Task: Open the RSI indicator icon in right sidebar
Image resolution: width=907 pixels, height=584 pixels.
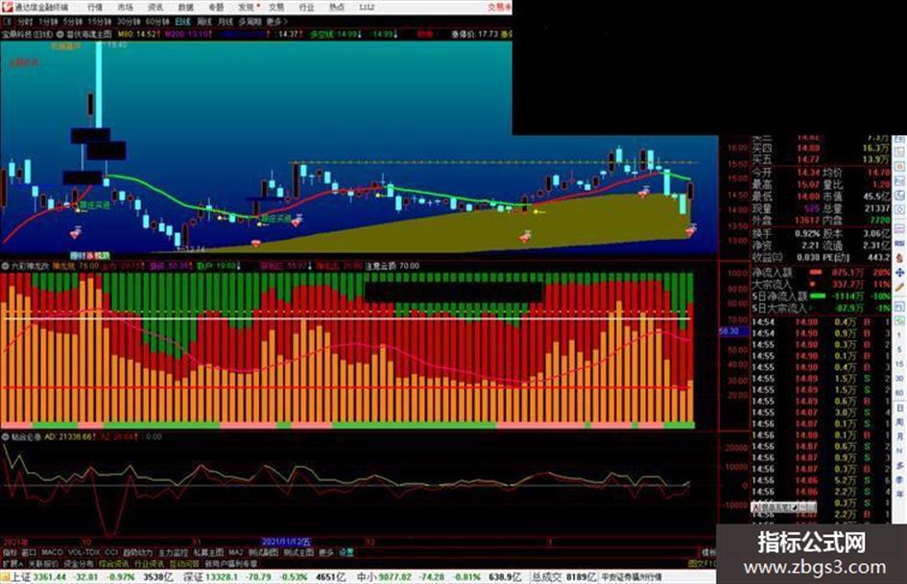Action: 899,244
